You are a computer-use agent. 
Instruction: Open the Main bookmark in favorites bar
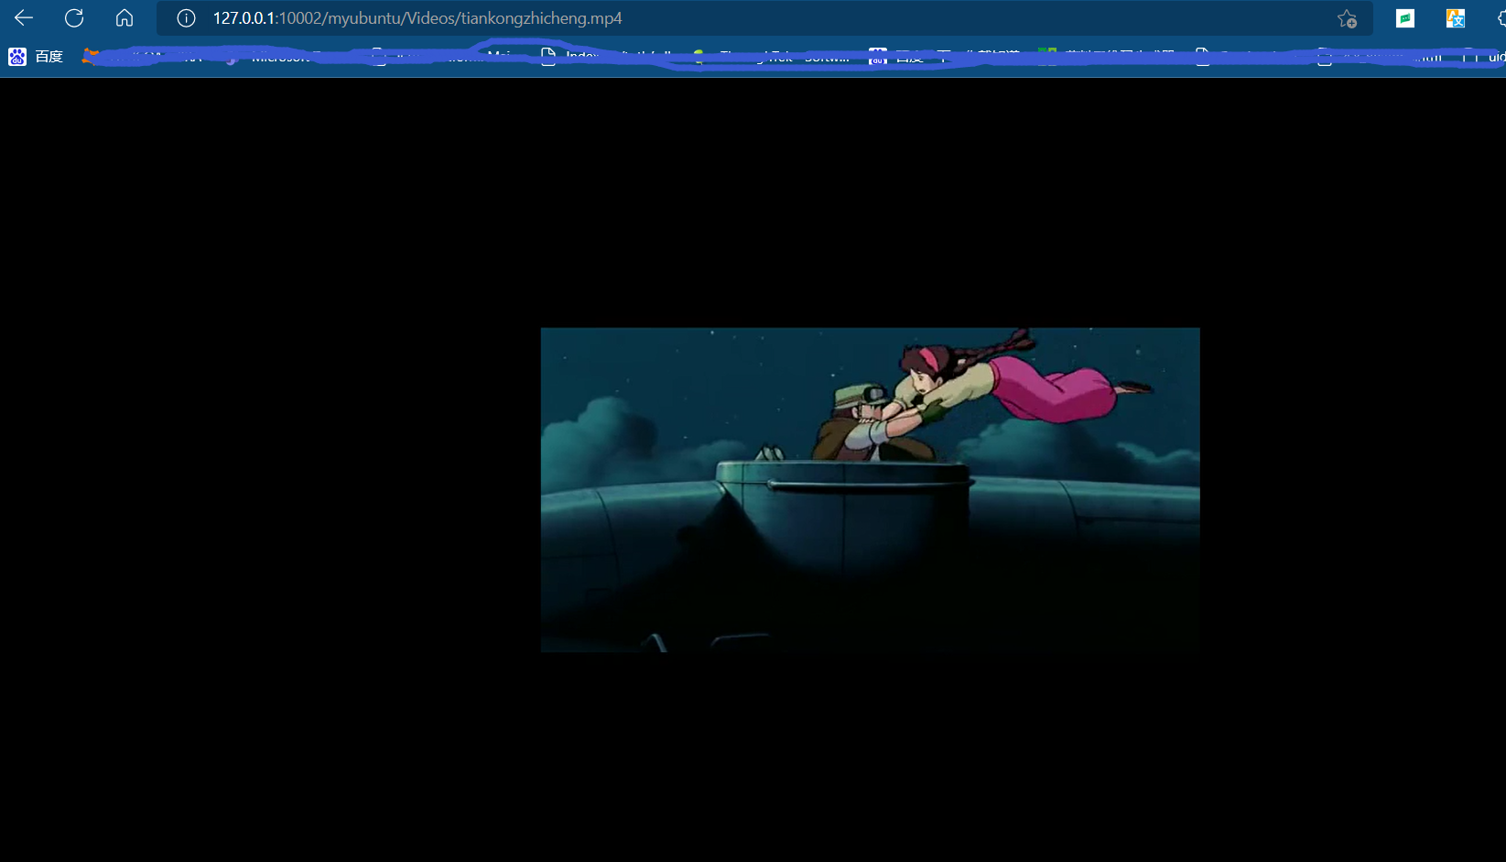click(x=500, y=55)
